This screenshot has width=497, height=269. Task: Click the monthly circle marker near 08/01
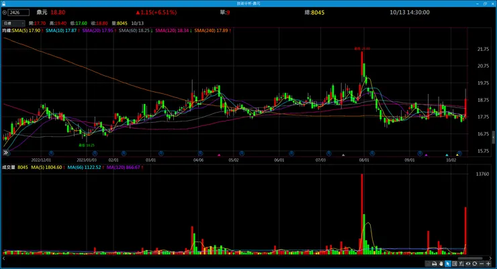(372, 154)
